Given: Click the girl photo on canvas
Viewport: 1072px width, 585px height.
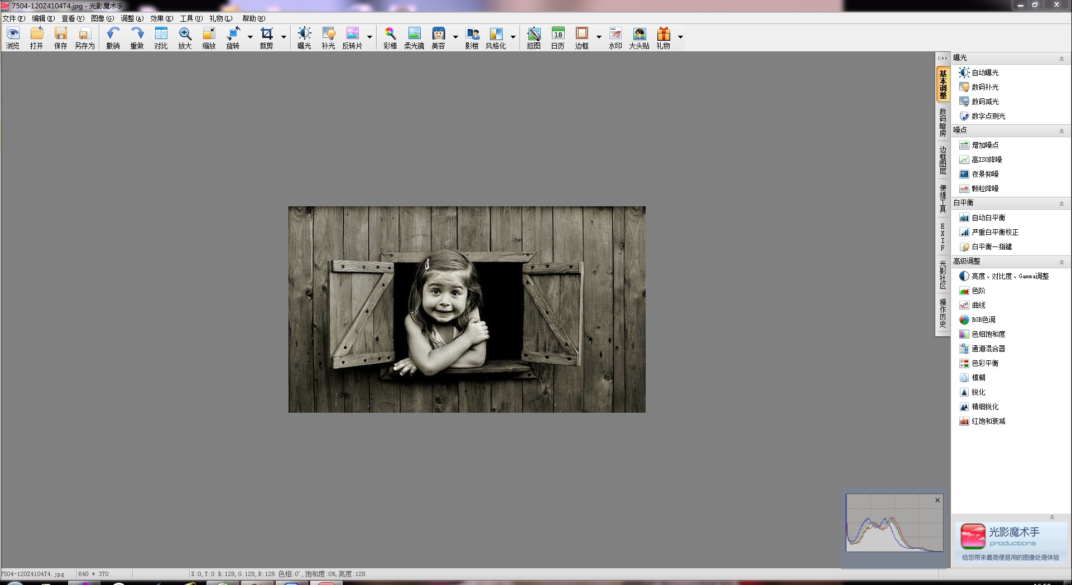Looking at the screenshot, I should (467, 310).
